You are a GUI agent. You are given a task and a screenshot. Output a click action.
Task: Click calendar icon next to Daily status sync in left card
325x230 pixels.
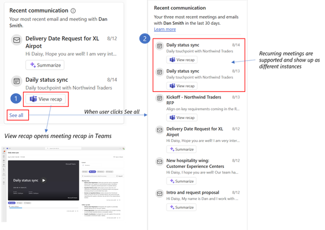[x=17, y=81]
